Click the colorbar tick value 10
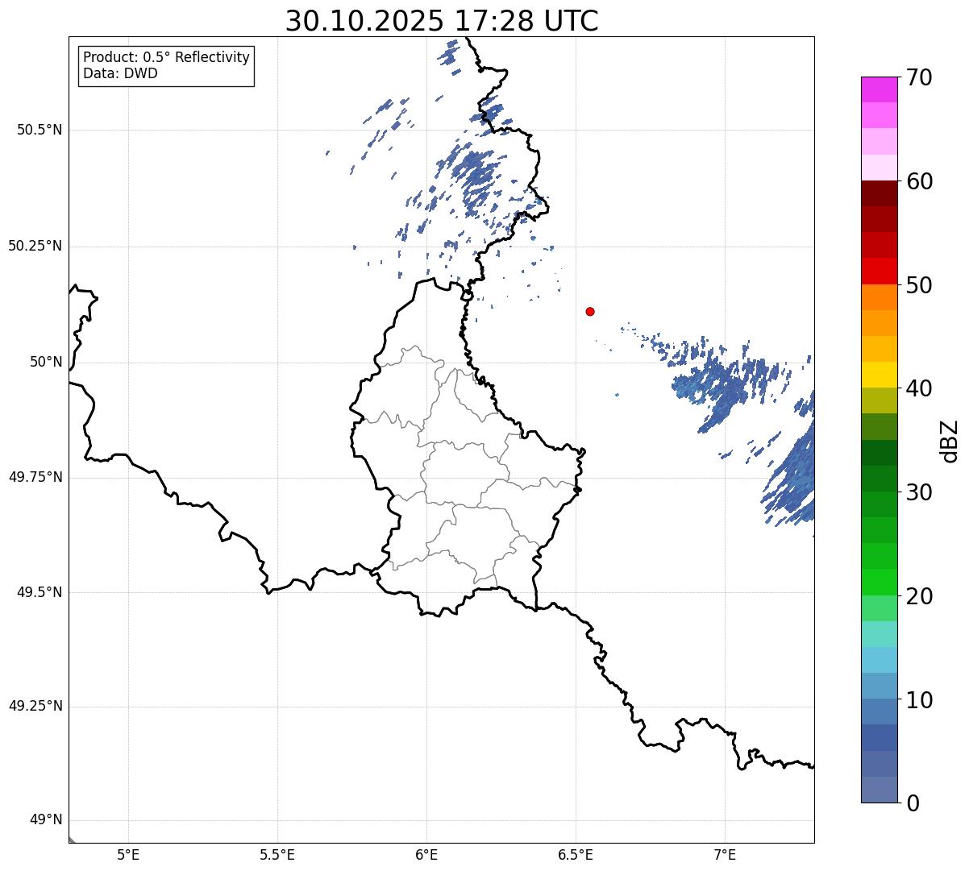The height and width of the screenshot is (871, 969). (x=919, y=700)
